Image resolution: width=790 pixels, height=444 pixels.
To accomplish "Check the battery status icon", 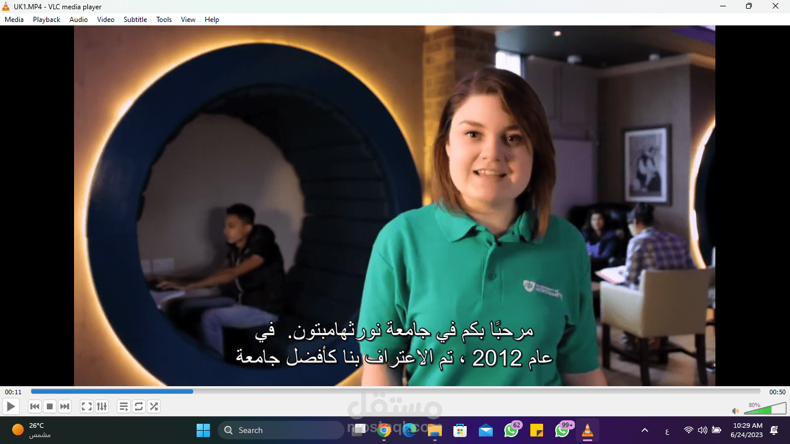I will (717, 430).
